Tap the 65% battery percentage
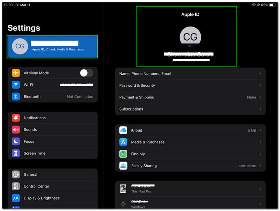Image resolution: width=280 pixels, height=211 pixels. 265,5
